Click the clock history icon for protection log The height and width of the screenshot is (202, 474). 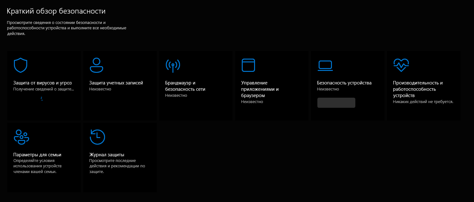97,137
